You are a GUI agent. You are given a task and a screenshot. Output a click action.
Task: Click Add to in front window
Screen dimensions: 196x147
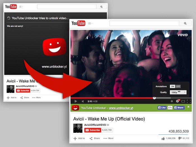point(79,138)
